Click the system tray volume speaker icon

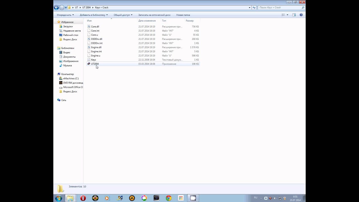[275, 198]
